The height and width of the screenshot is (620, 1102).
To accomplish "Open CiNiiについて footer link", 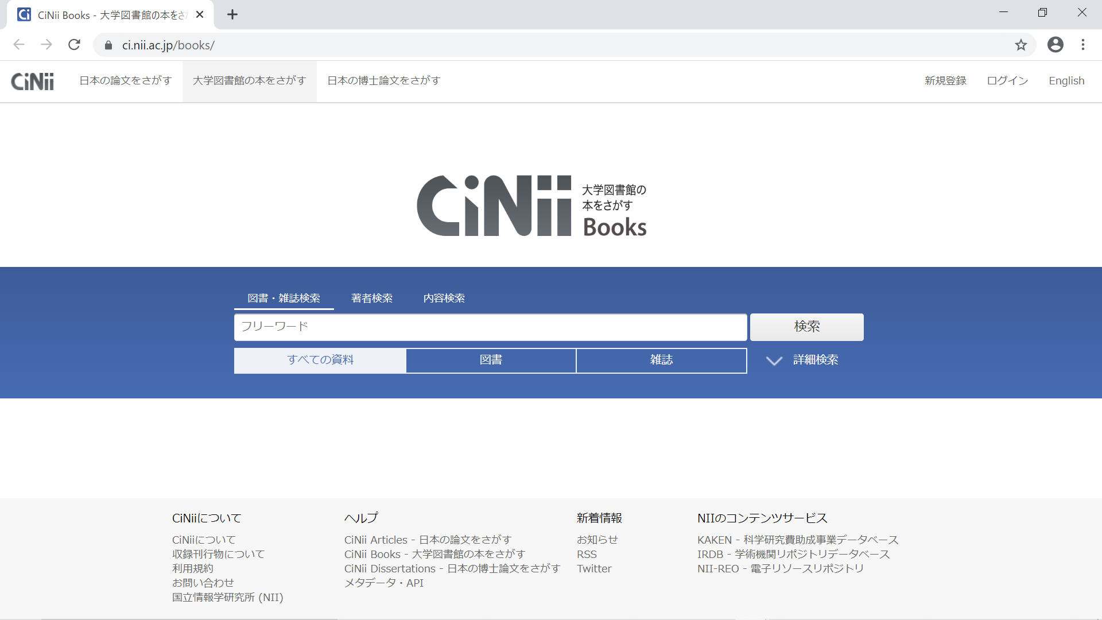I will tap(204, 540).
